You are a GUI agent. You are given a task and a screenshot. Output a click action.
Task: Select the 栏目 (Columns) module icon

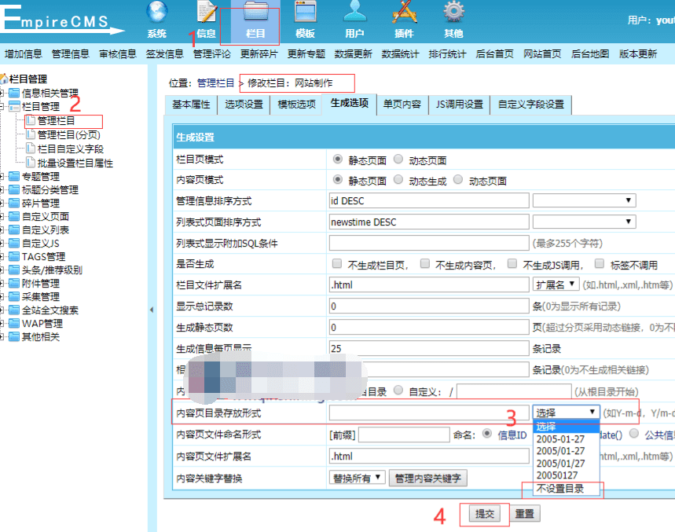pyautogui.click(x=254, y=20)
